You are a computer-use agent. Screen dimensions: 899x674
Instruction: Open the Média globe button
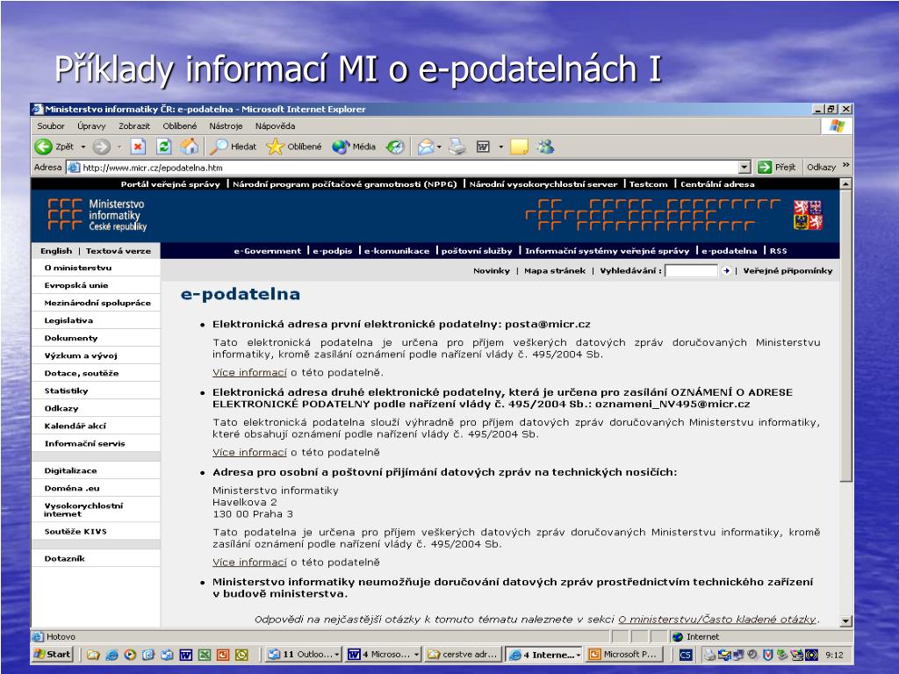tap(341, 147)
